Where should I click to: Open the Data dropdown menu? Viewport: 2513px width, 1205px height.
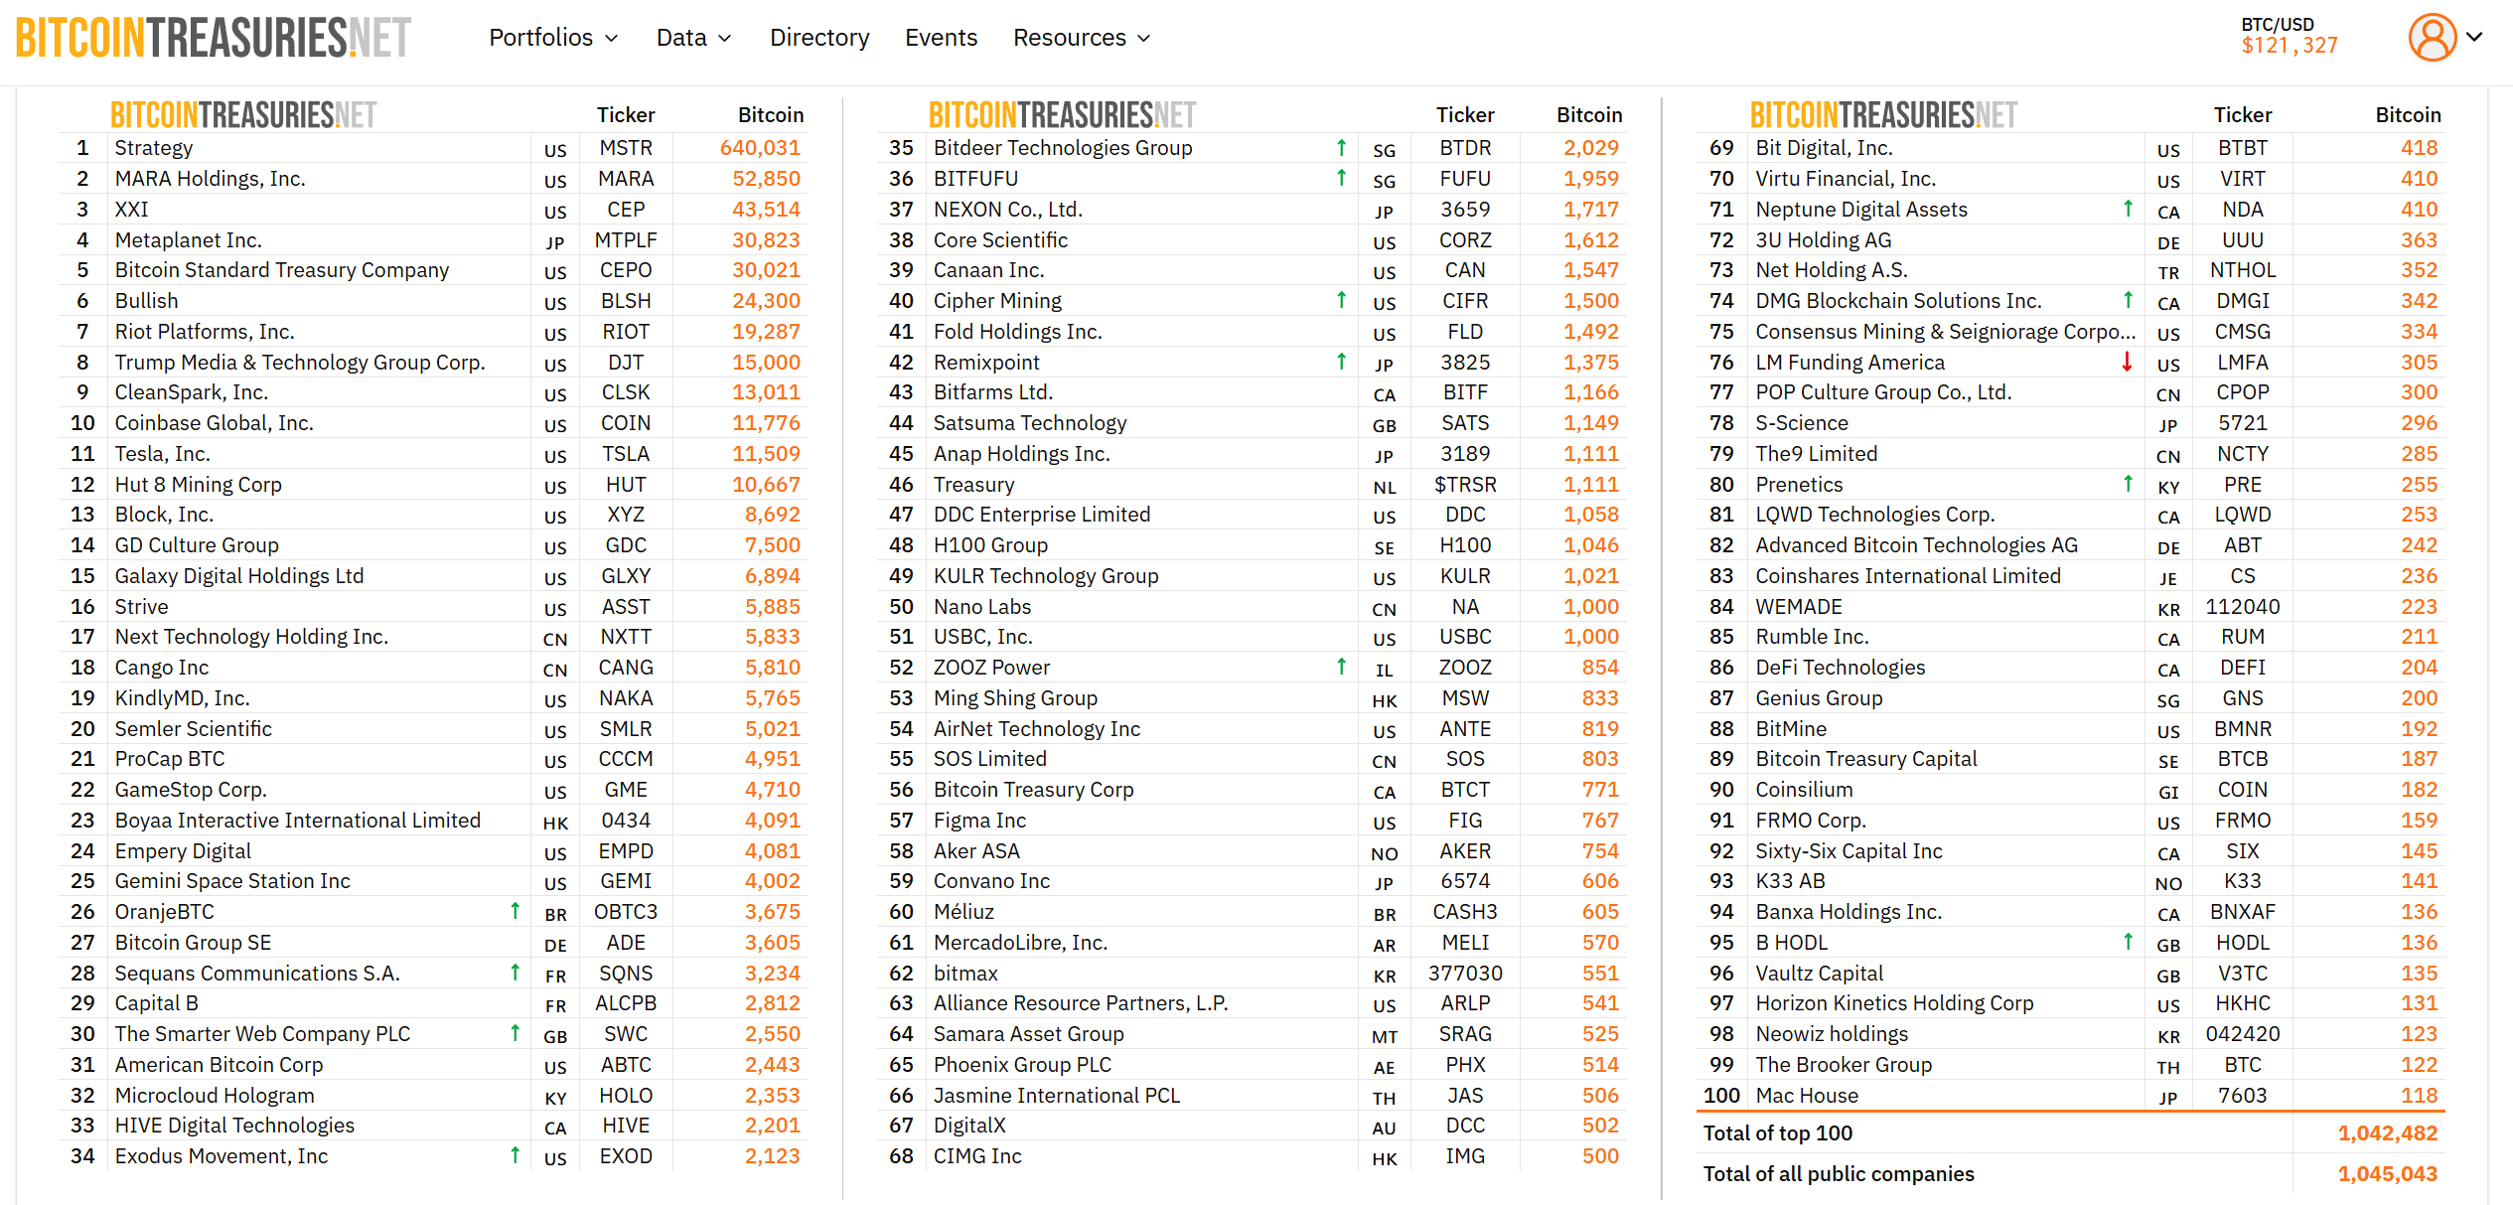click(693, 38)
